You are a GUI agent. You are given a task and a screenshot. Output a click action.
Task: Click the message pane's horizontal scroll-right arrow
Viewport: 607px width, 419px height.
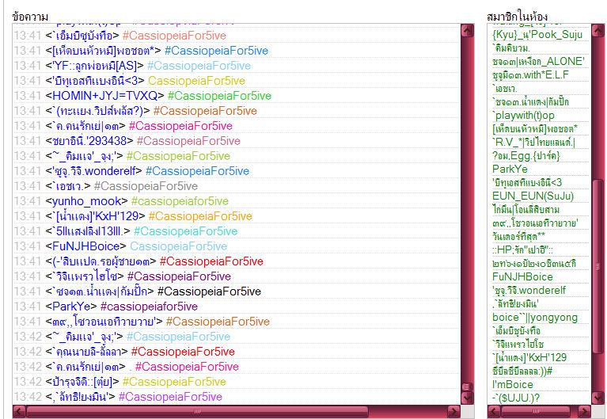tap(453, 412)
